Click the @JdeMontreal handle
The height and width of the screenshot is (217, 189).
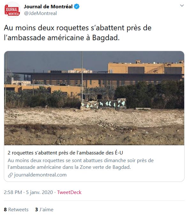pyautogui.click(x=40, y=13)
